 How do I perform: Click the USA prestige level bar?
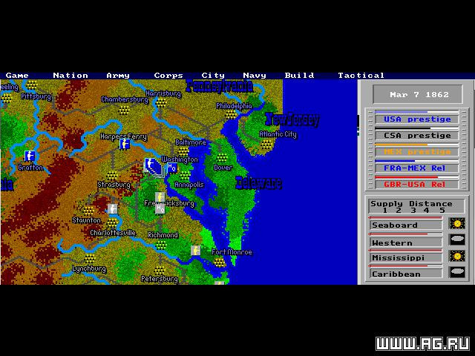(417, 112)
